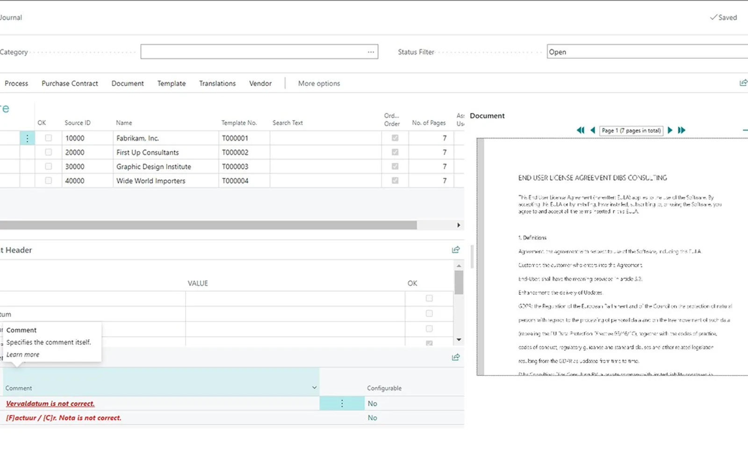Sort by Name column header
748x467 pixels.
tap(124, 123)
